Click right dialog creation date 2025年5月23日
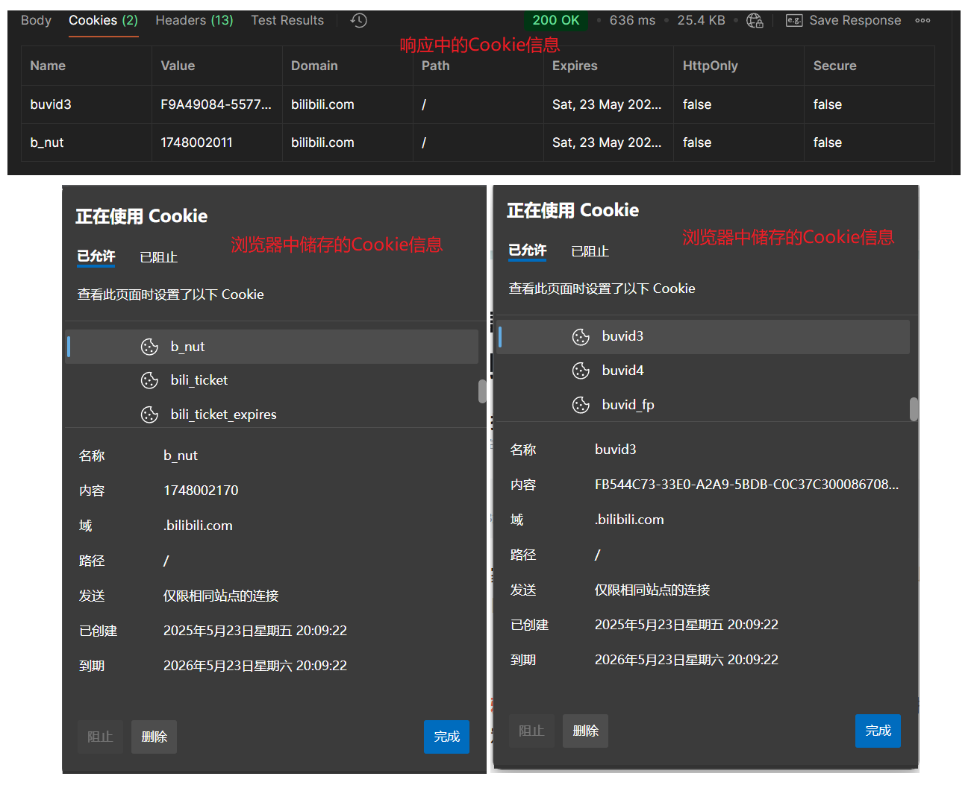The image size is (974, 788). pos(687,625)
